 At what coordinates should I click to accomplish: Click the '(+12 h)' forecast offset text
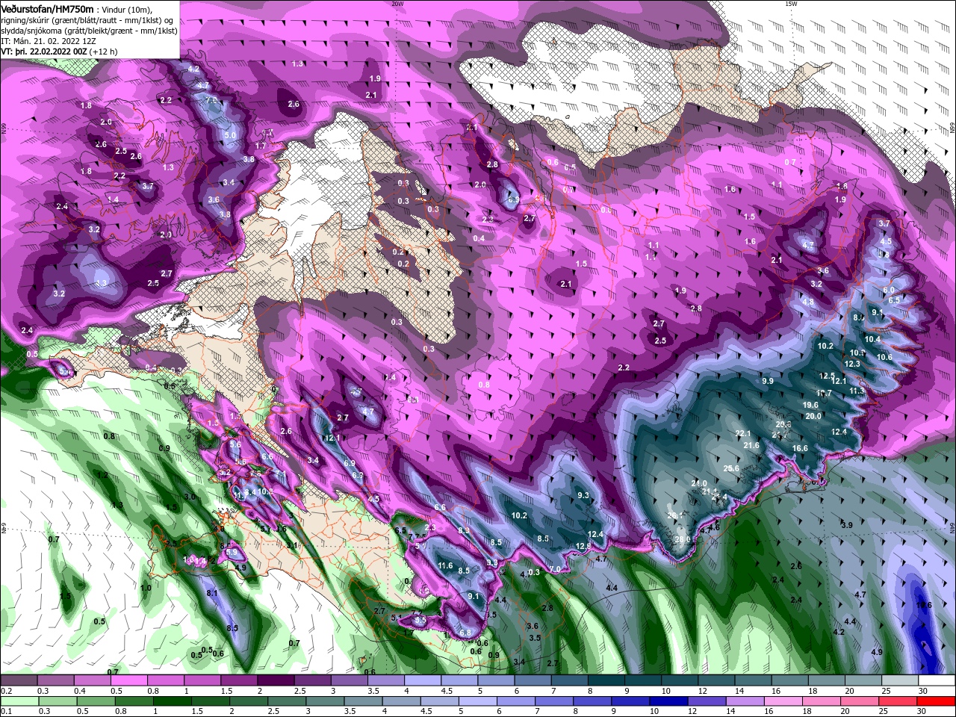(x=103, y=52)
